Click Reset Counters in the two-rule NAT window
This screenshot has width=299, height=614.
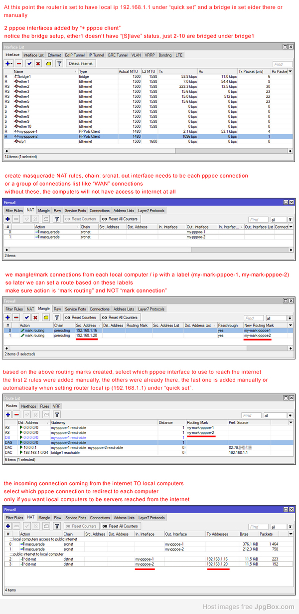[81, 219]
